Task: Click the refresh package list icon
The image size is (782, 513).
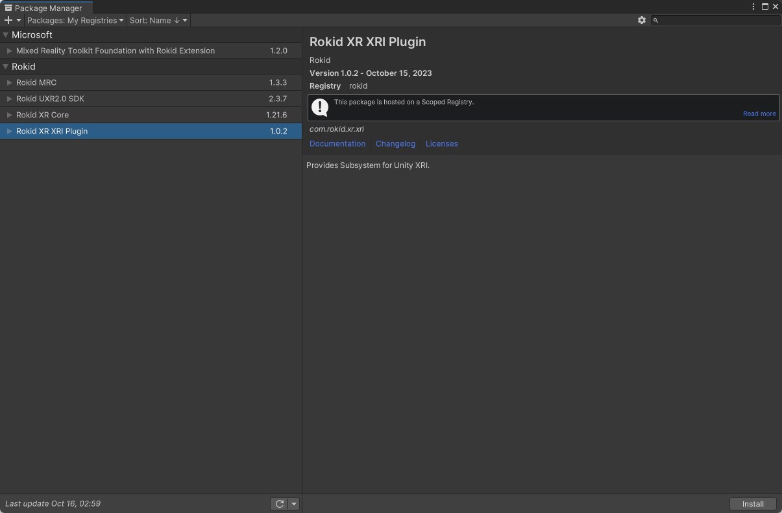Action: point(279,504)
